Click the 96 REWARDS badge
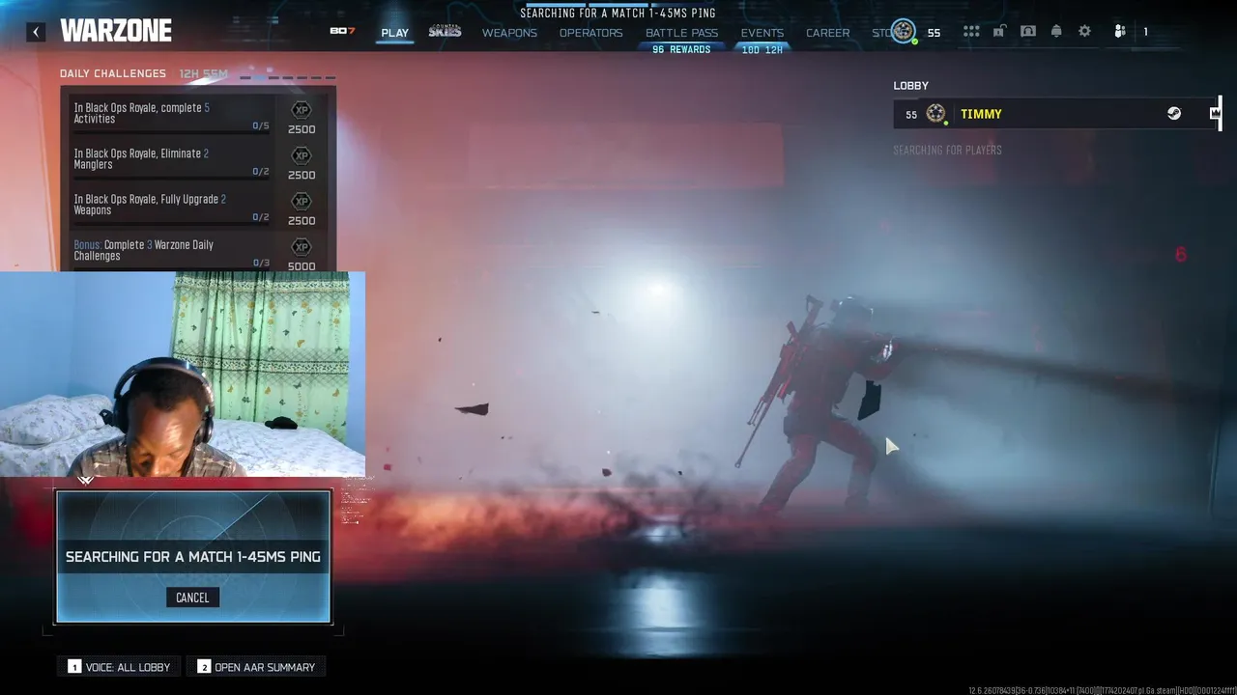The image size is (1237, 695). click(x=681, y=49)
